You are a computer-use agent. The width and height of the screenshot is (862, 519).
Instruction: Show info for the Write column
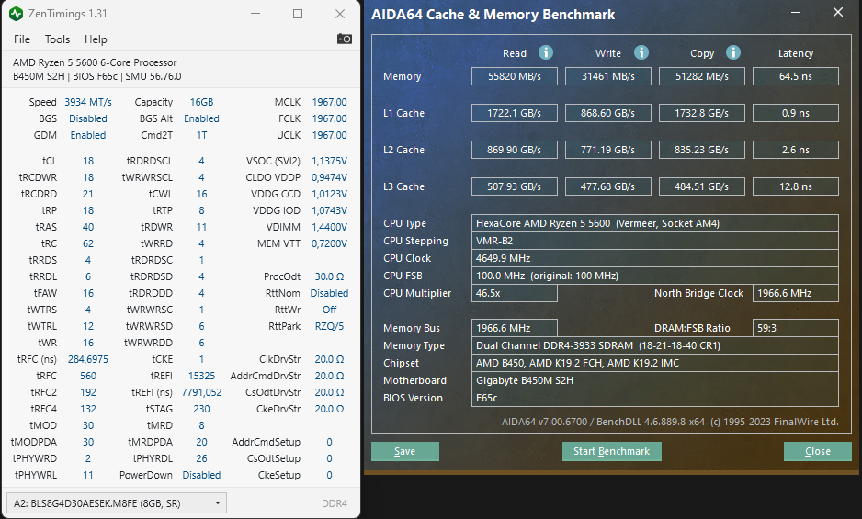[641, 52]
